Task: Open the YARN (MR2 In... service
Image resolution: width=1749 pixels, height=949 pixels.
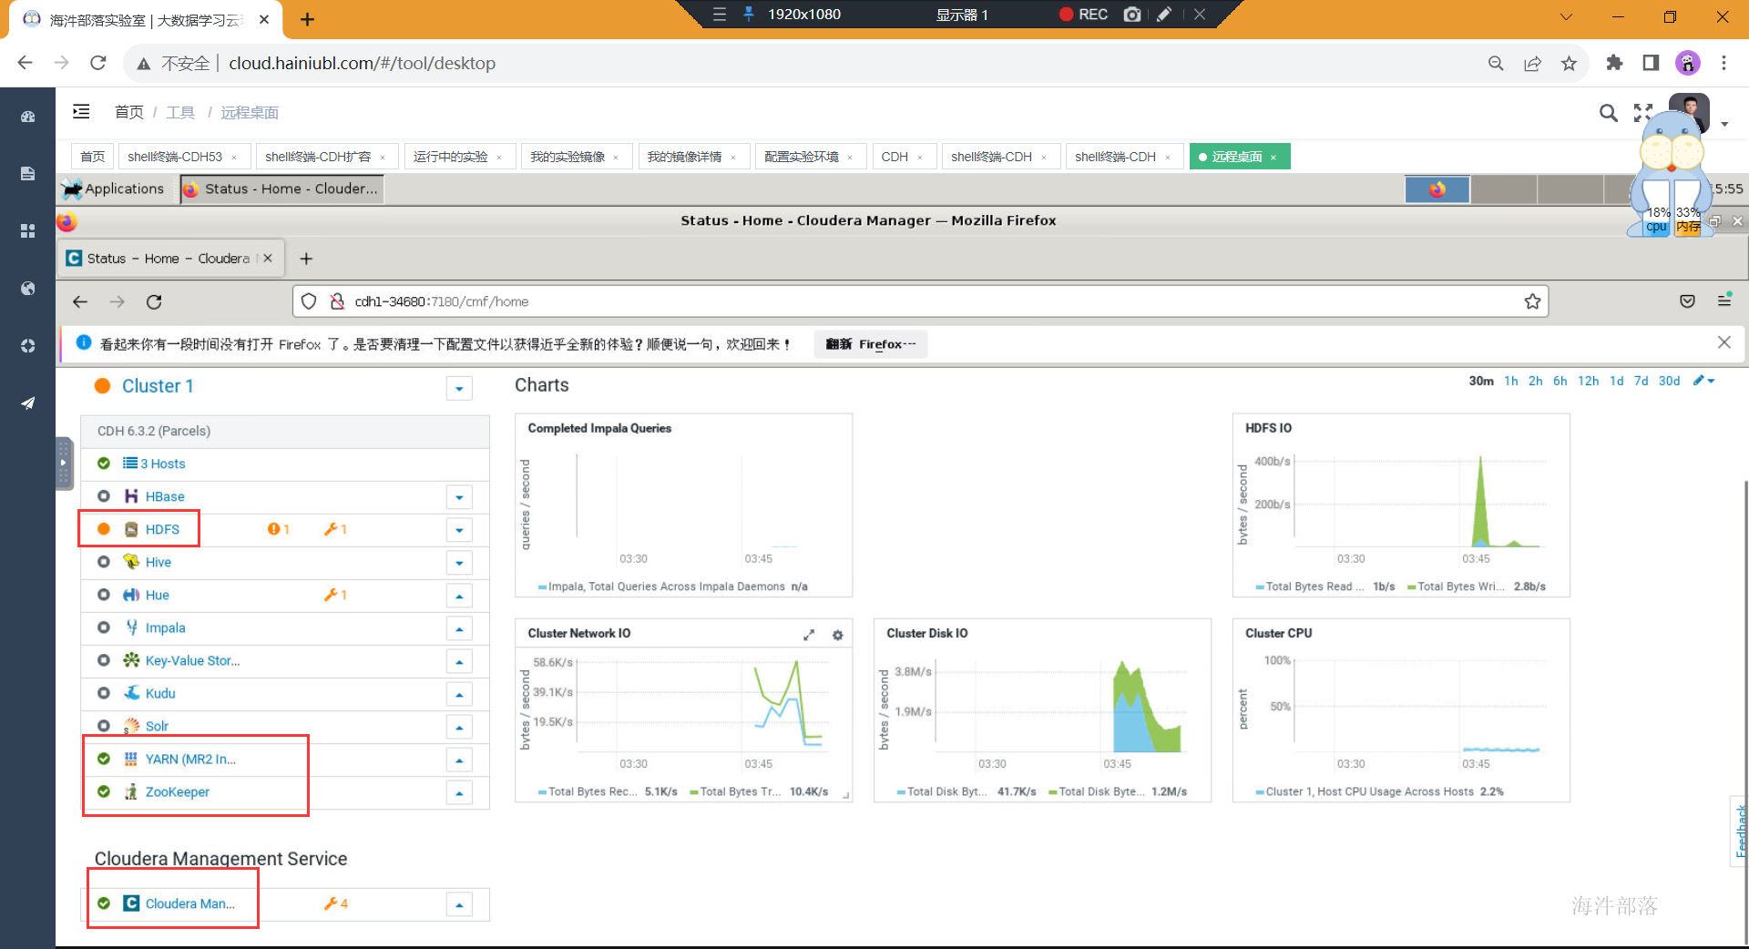Action: point(190,759)
